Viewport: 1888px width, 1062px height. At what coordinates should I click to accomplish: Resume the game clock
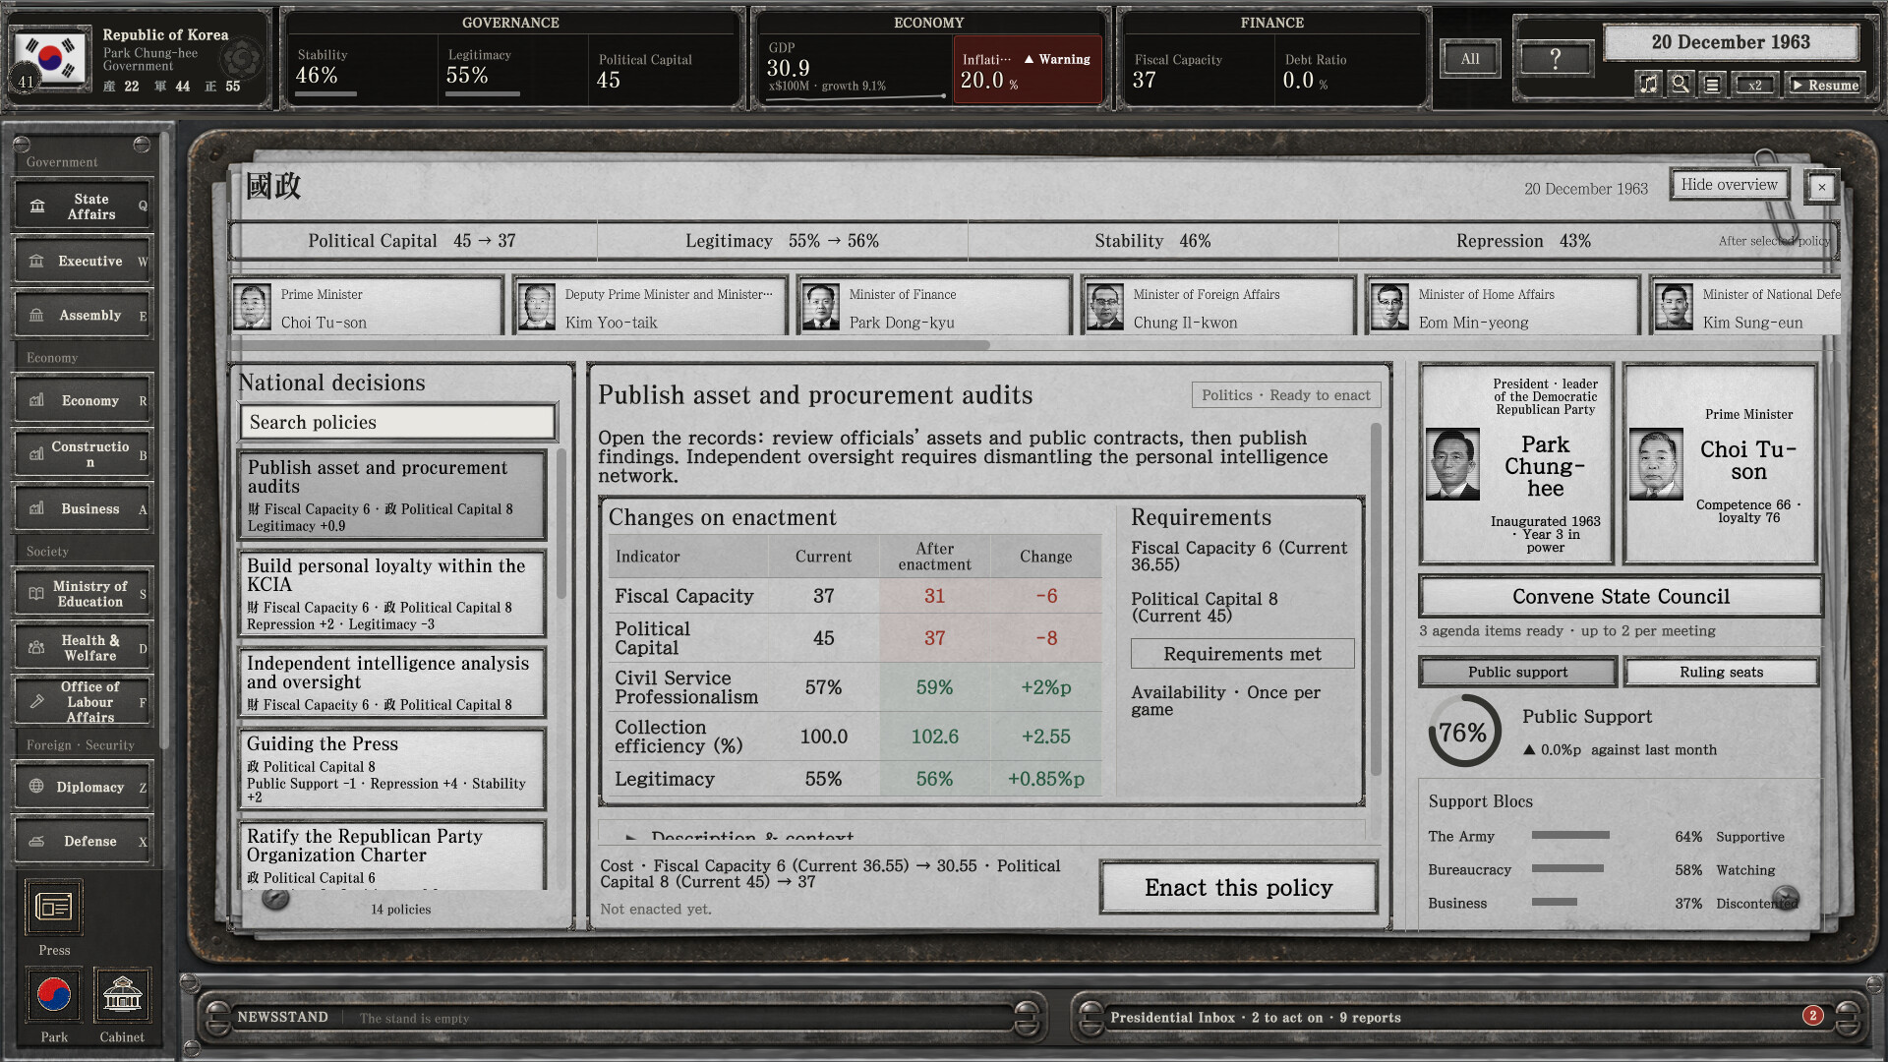pos(1825,85)
